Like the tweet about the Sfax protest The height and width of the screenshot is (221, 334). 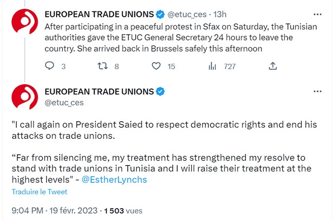click(156, 66)
